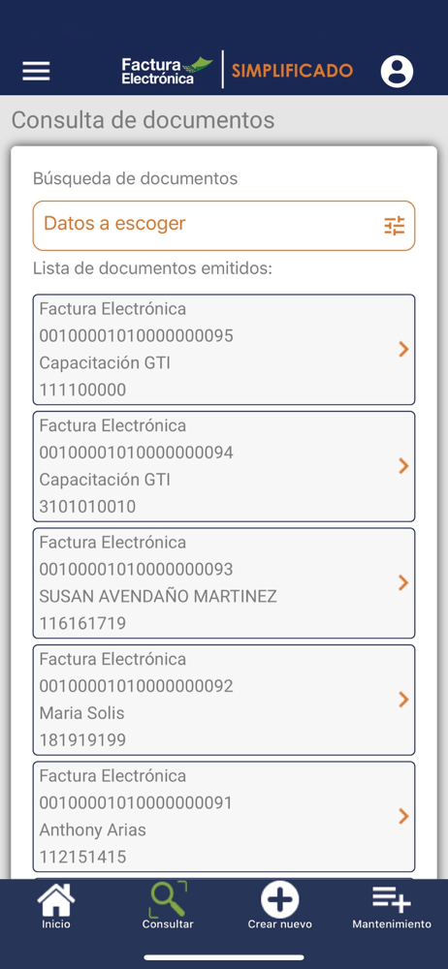Expand Anthony Arias invoice chevron
448x969 pixels.
pos(403,816)
